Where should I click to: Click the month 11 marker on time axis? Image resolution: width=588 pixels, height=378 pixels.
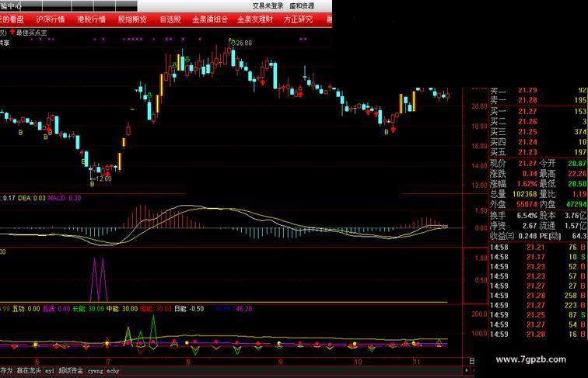[x=417, y=362]
